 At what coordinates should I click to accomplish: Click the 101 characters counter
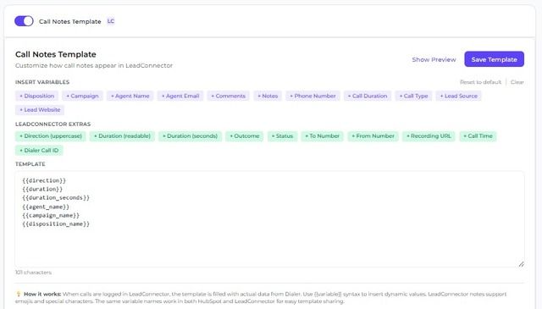point(33,273)
